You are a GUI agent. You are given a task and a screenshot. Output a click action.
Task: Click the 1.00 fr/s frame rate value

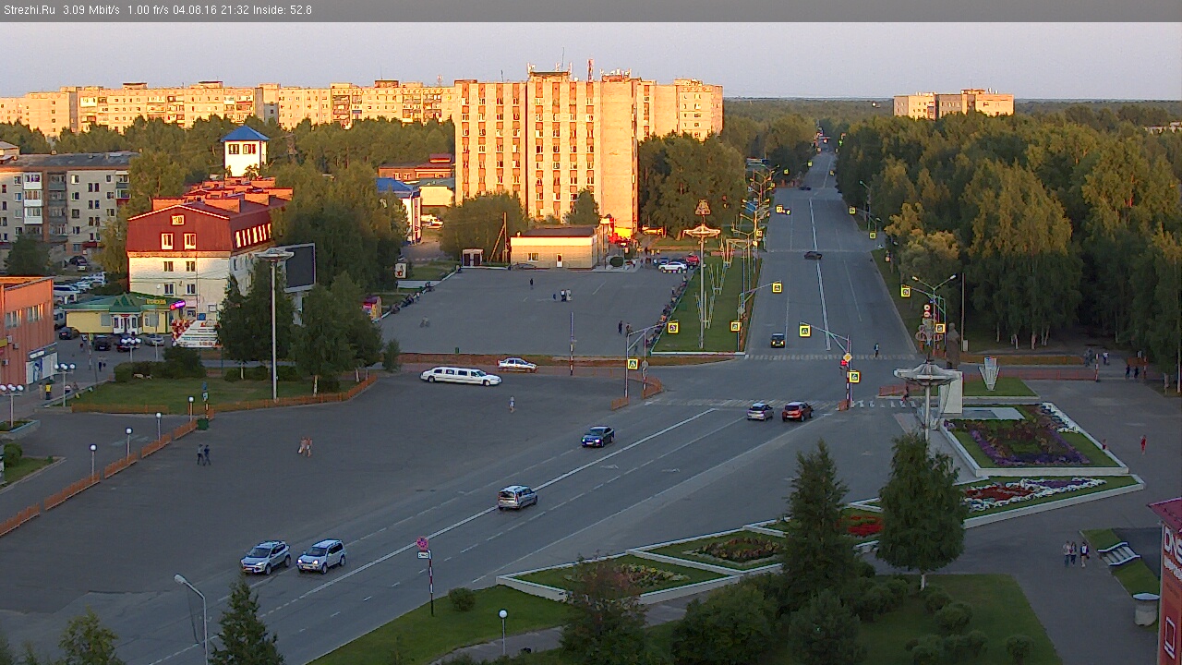coord(149,10)
